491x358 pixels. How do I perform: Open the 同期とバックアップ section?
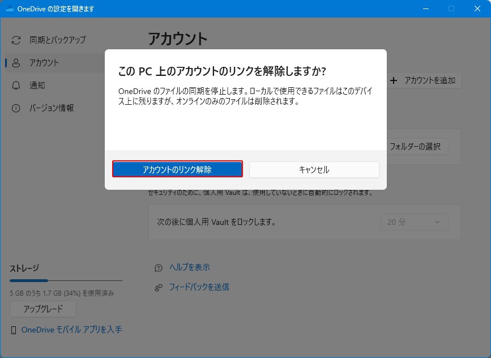[x=57, y=40]
